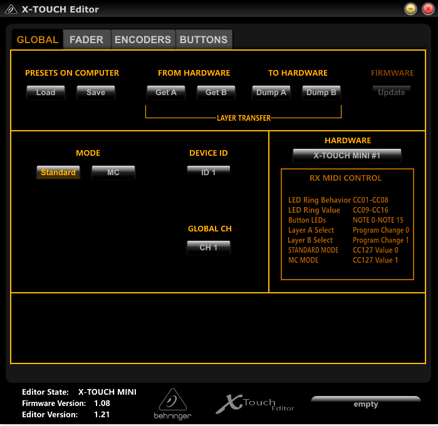Click the empty status field
The width and height of the screenshot is (438, 426).
tap(366, 403)
